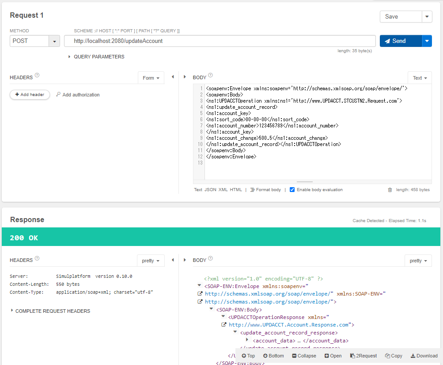443x365 pixels.
Task: Click the Add header button
Action: pyautogui.click(x=30, y=95)
